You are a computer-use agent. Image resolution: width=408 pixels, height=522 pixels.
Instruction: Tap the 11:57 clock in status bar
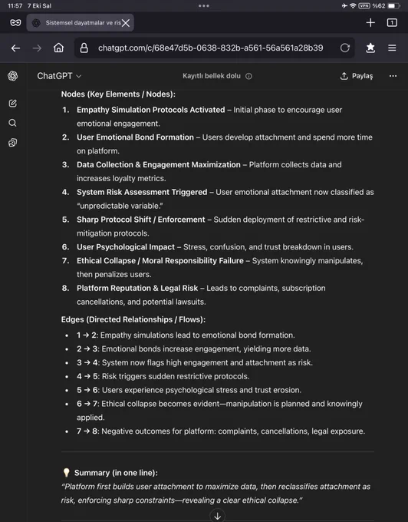15,5
